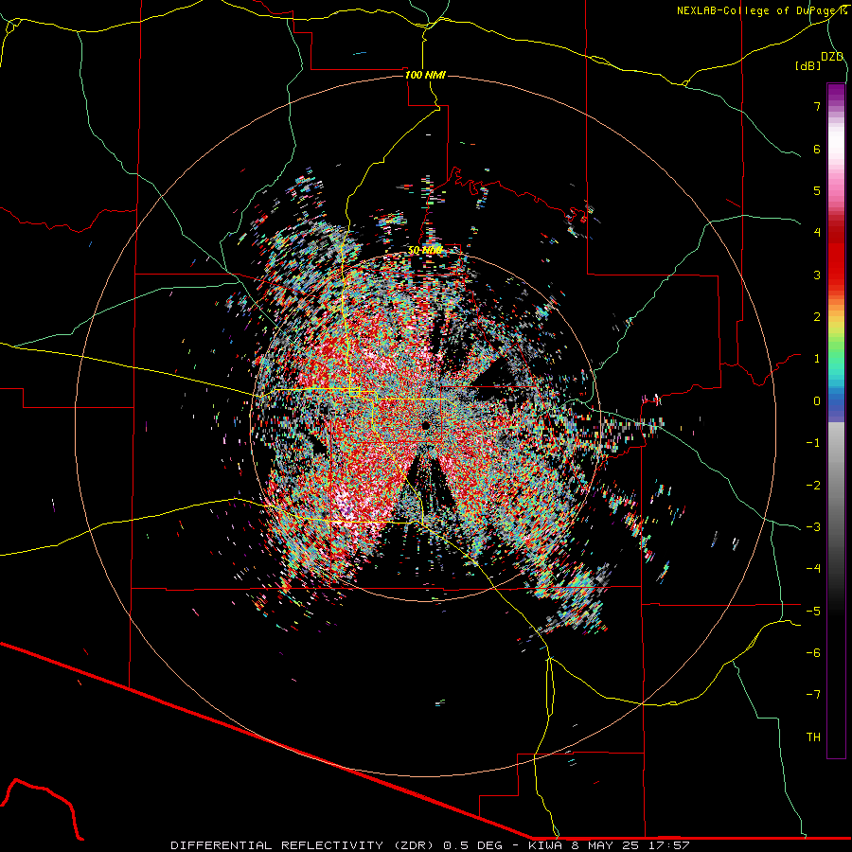The height and width of the screenshot is (852, 852).
Task: Click the 50 NMI range ring label
Action: (x=425, y=250)
